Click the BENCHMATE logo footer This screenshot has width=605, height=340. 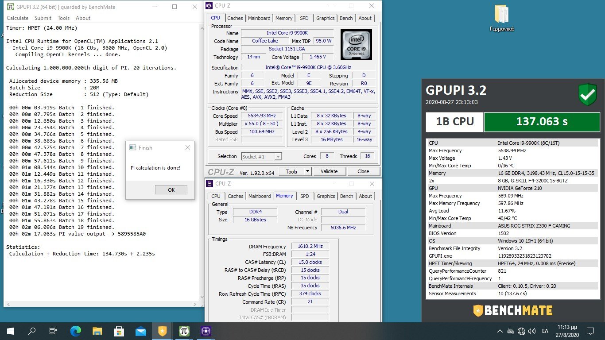(x=512, y=310)
